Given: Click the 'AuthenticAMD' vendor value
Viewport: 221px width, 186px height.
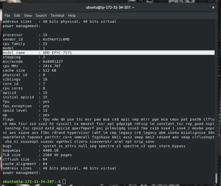Looking at the screenshot, I should click(x=56, y=39).
